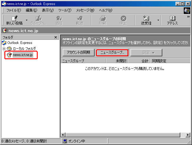192x145 pixels.
Task: Click the horizontal scrollbar right arrow
Action: point(188,135)
